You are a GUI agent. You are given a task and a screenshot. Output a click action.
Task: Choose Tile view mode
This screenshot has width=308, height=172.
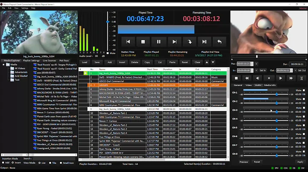(x=50, y=163)
